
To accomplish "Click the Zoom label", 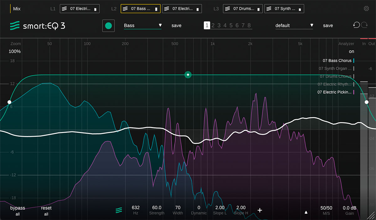I will tap(15, 44).
